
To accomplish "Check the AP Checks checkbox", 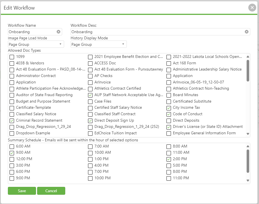I will tap(90, 76).
